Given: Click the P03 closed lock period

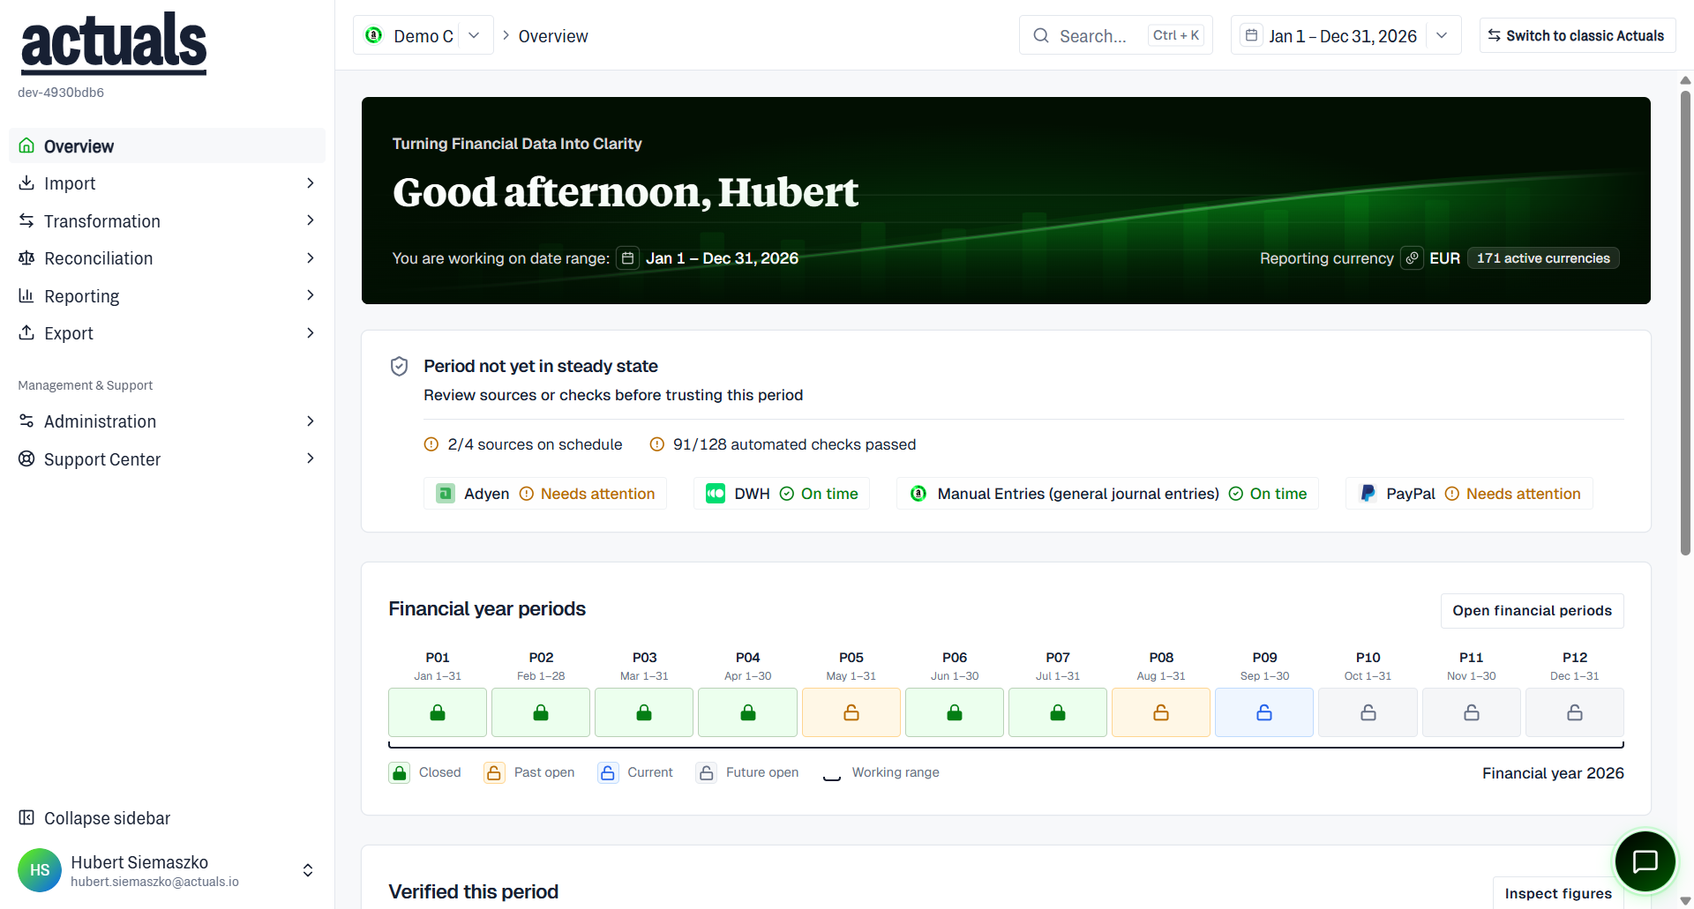Looking at the screenshot, I should (644, 712).
